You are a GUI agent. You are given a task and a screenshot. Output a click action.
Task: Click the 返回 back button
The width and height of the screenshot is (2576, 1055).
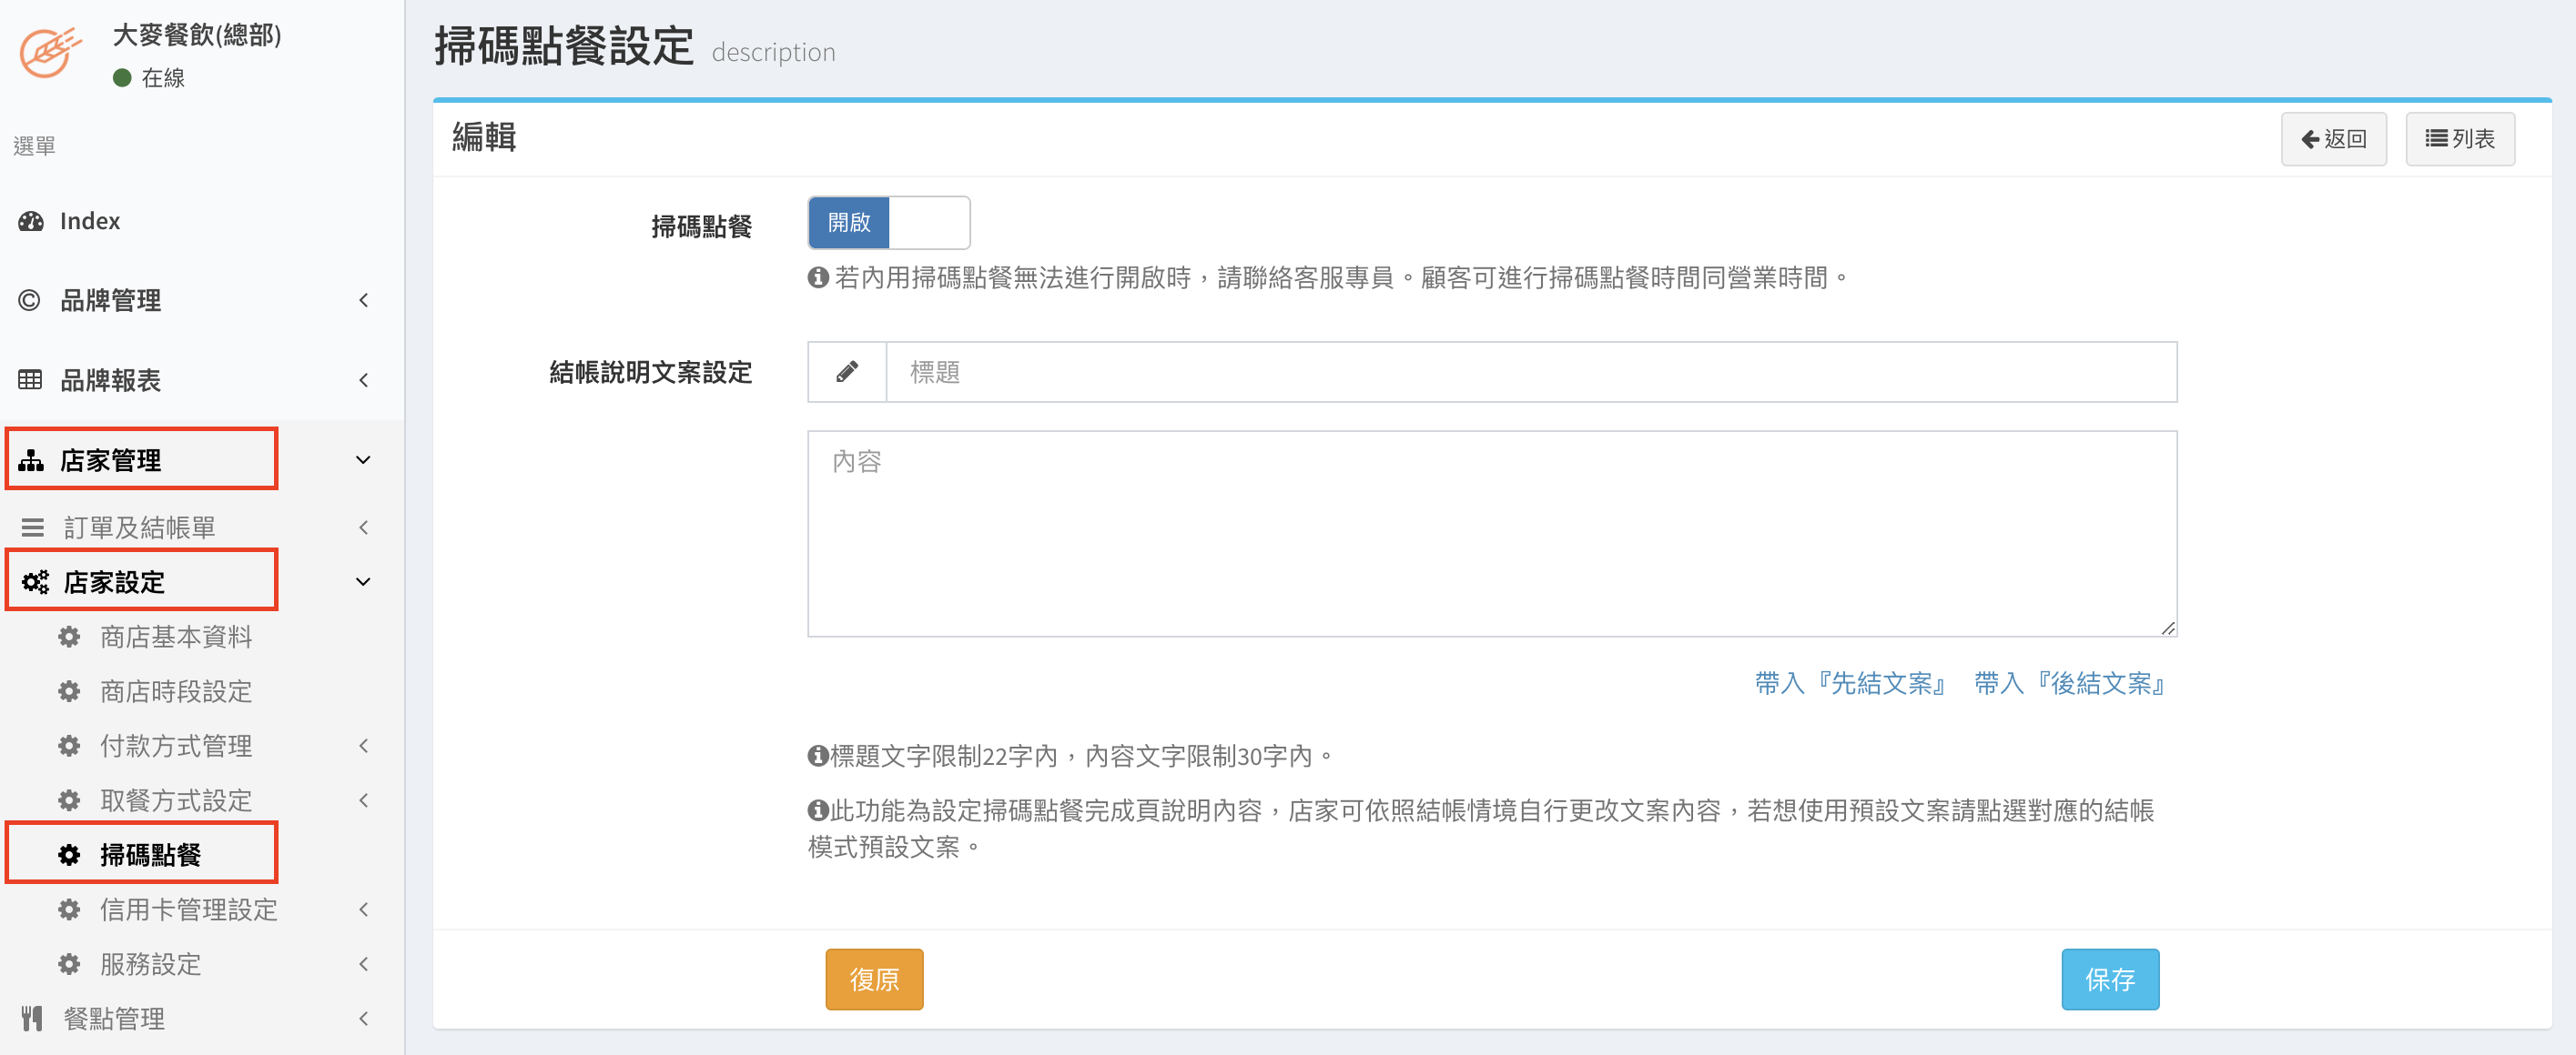tap(2333, 138)
